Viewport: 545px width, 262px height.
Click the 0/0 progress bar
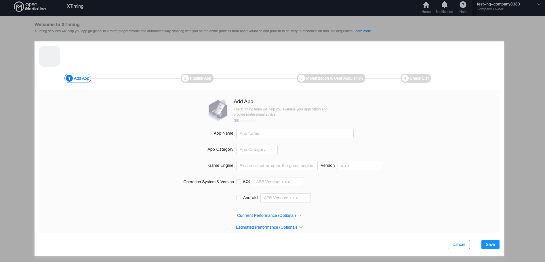249,121
